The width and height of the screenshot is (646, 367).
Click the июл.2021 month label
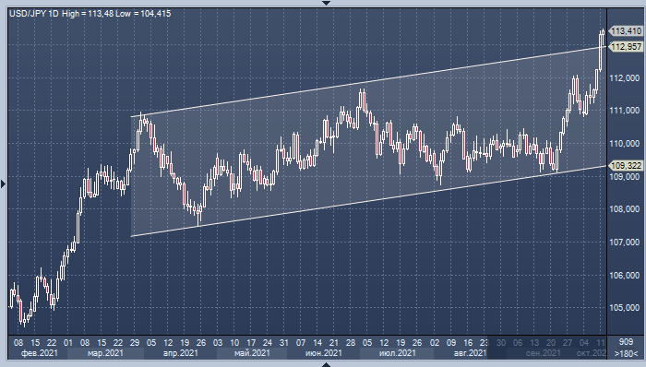[397, 353]
